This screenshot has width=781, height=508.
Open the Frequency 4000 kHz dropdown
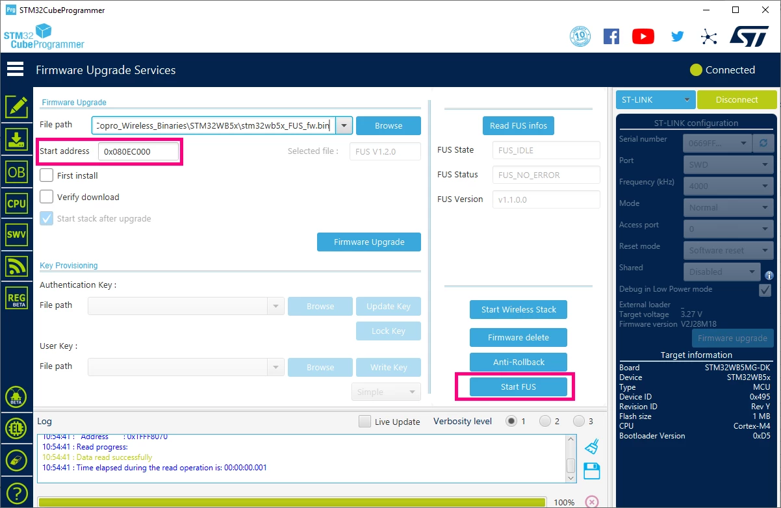[728, 186]
